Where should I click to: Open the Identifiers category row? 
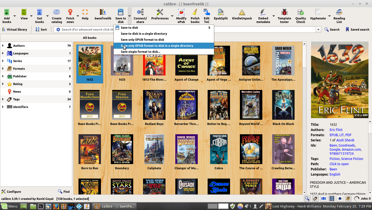pos(36,107)
